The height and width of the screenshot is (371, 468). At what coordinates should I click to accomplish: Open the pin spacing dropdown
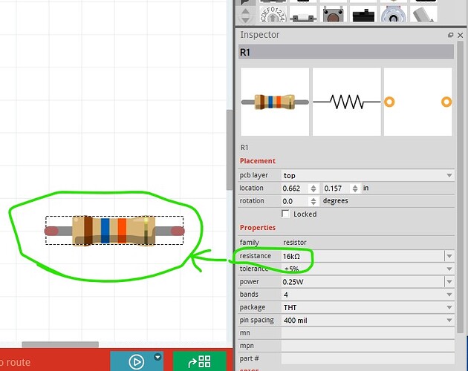(x=449, y=321)
